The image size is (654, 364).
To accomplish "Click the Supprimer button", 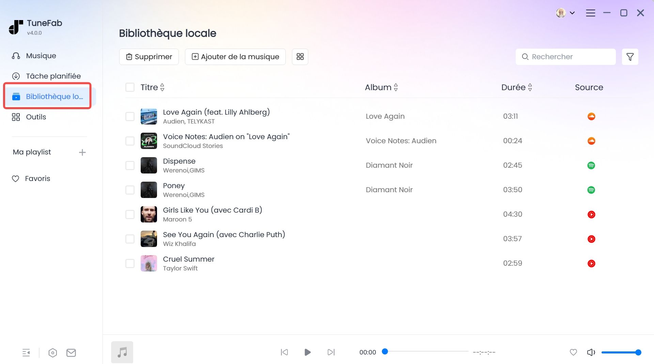I will 149,56.
